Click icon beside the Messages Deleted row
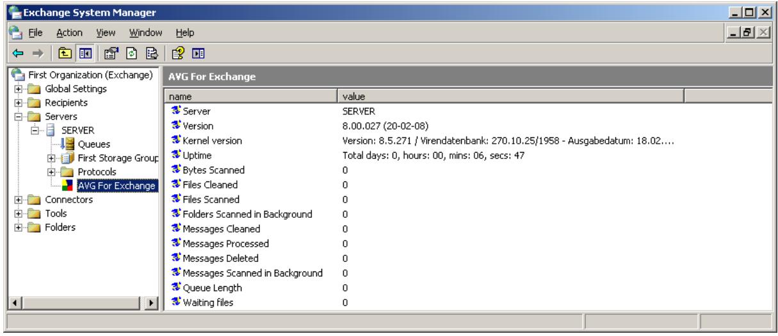 tap(175, 258)
